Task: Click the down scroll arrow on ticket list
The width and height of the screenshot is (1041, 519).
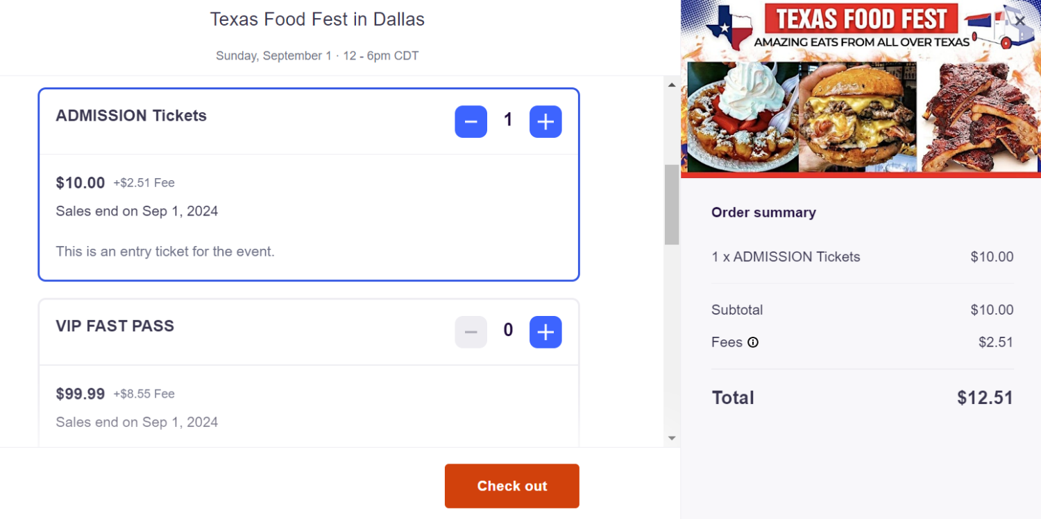Action: coord(671,438)
